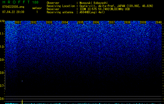Click the 2037 time marker
164x104 pixels.
coord(112,22)
